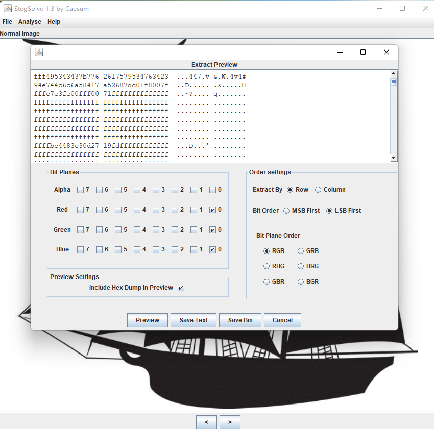The image size is (434, 429).
Task: Click the Save Text button
Action: 194,320
